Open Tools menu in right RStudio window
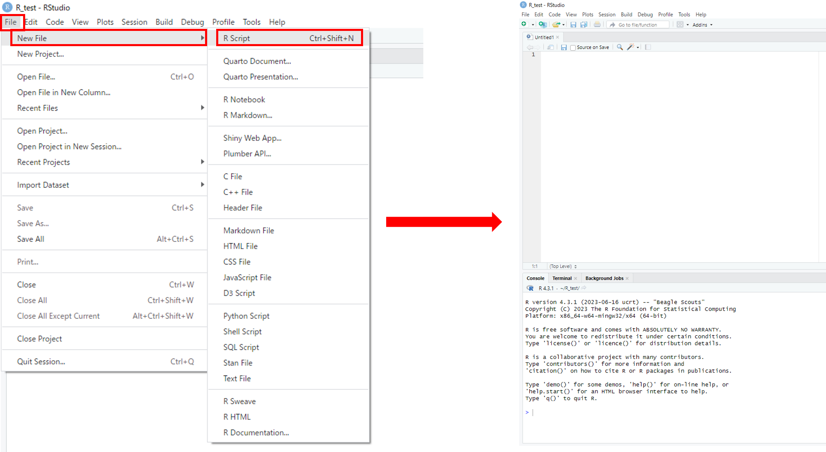Screen dimensions: 826x452 pyautogui.click(x=684, y=14)
